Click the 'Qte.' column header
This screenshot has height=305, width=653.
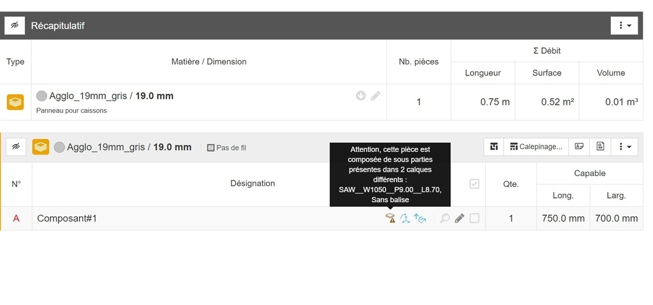coord(511,184)
